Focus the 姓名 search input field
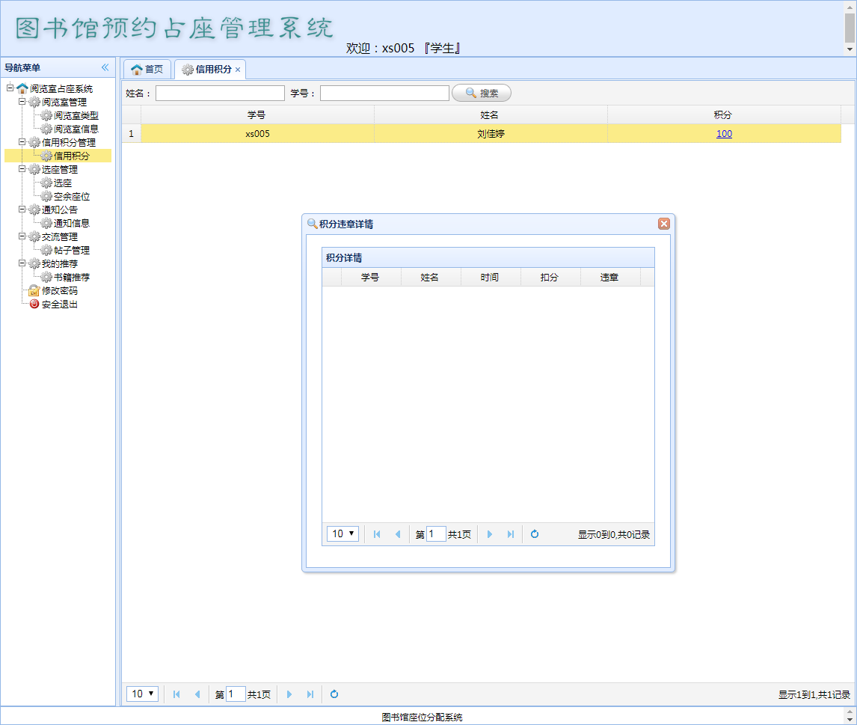This screenshot has height=725, width=857. (x=220, y=93)
